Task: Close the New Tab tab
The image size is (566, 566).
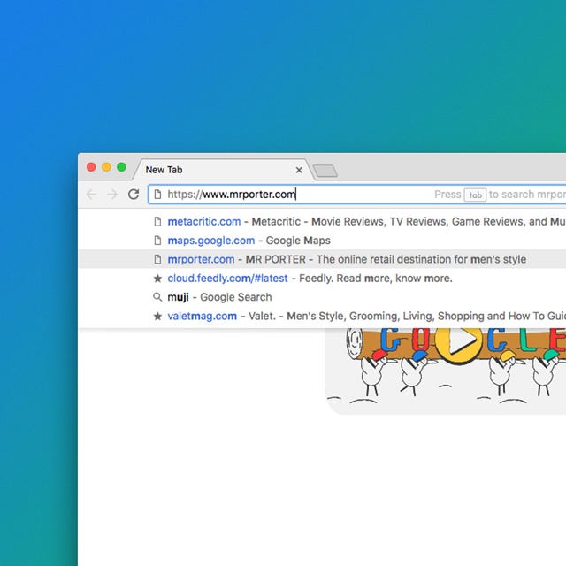Action: (299, 170)
